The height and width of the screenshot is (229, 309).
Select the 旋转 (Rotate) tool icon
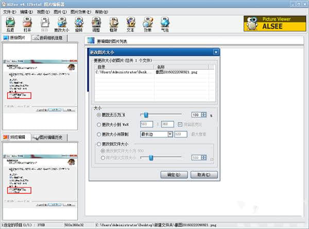[x=79, y=24]
